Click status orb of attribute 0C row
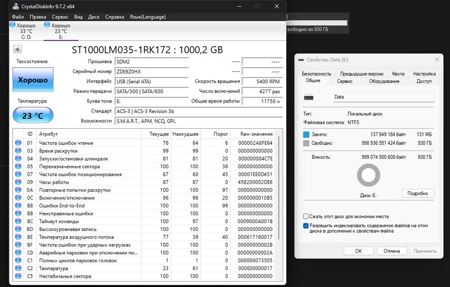 (x=18, y=198)
